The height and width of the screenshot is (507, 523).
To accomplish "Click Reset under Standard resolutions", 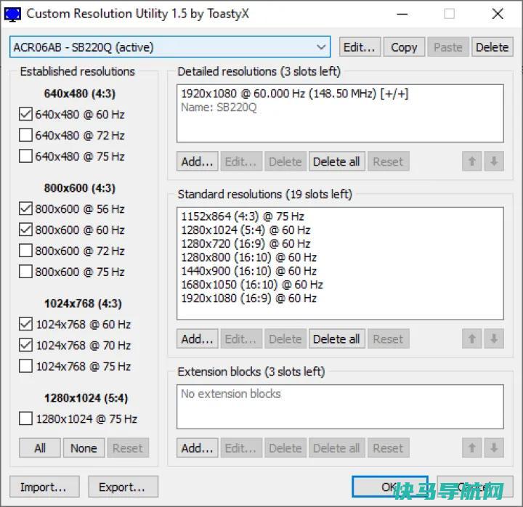I will tap(388, 339).
